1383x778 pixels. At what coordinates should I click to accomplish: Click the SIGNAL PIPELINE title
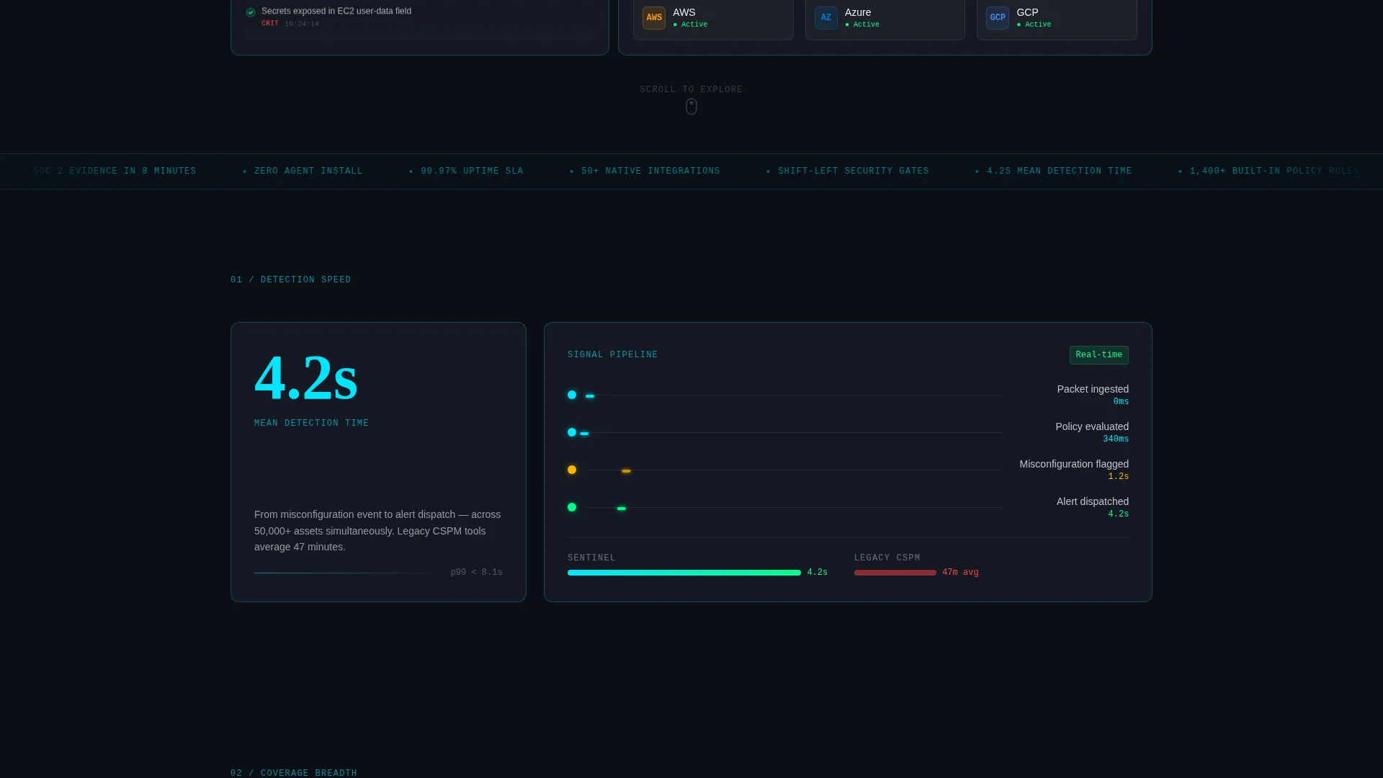tap(612, 354)
